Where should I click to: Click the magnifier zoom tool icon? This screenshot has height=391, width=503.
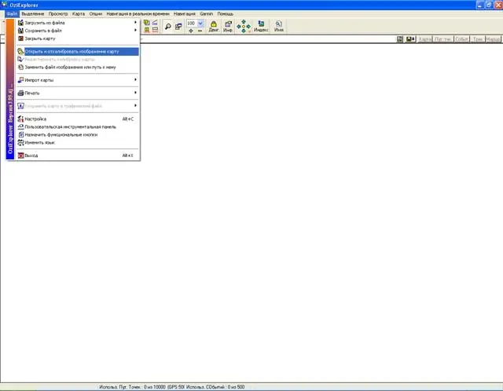(x=167, y=26)
